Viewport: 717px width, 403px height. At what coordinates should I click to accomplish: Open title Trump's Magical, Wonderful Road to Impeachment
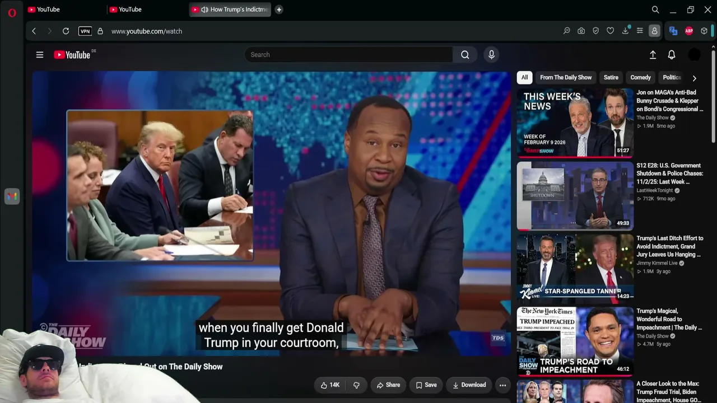pyautogui.click(x=669, y=319)
